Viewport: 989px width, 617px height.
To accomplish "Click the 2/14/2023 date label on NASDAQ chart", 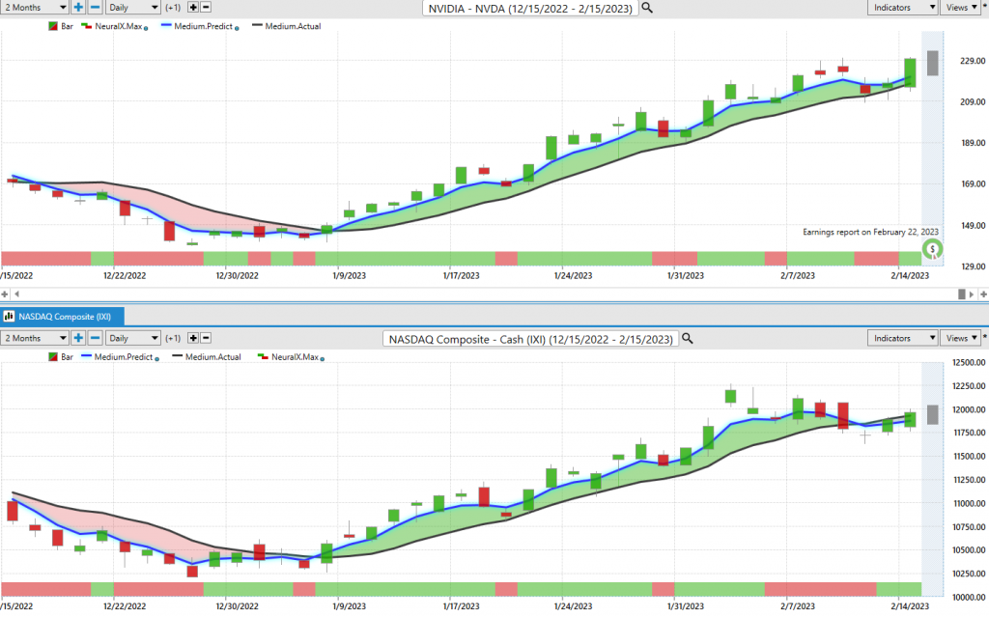I will [910, 606].
